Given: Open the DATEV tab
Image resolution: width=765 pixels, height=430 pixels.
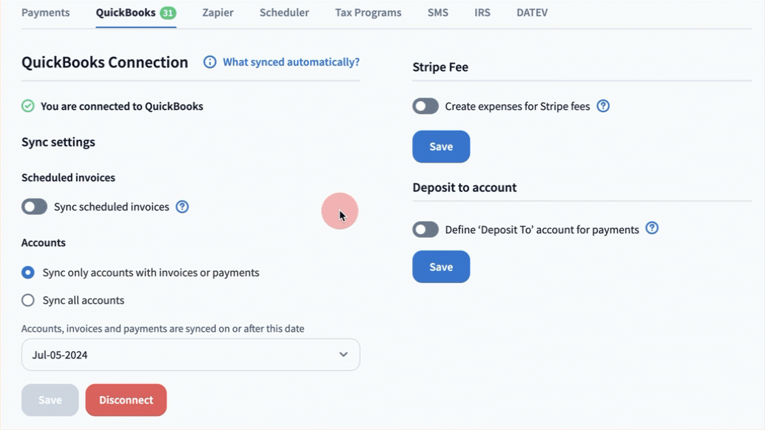Looking at the screenshot, I should tap(532, 13).
